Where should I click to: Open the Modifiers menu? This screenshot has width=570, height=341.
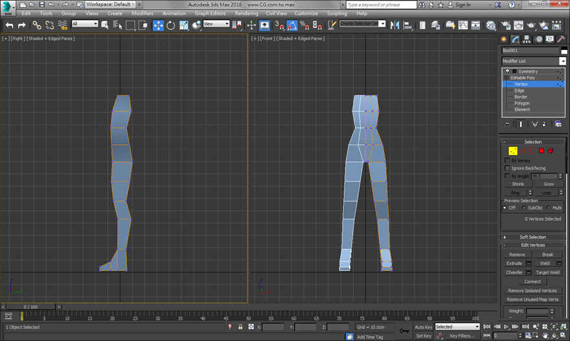142,13
